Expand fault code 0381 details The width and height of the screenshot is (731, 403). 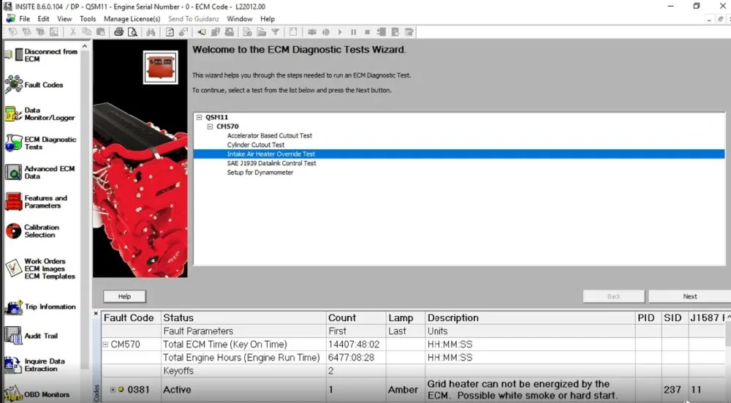[x=113, y=390]
